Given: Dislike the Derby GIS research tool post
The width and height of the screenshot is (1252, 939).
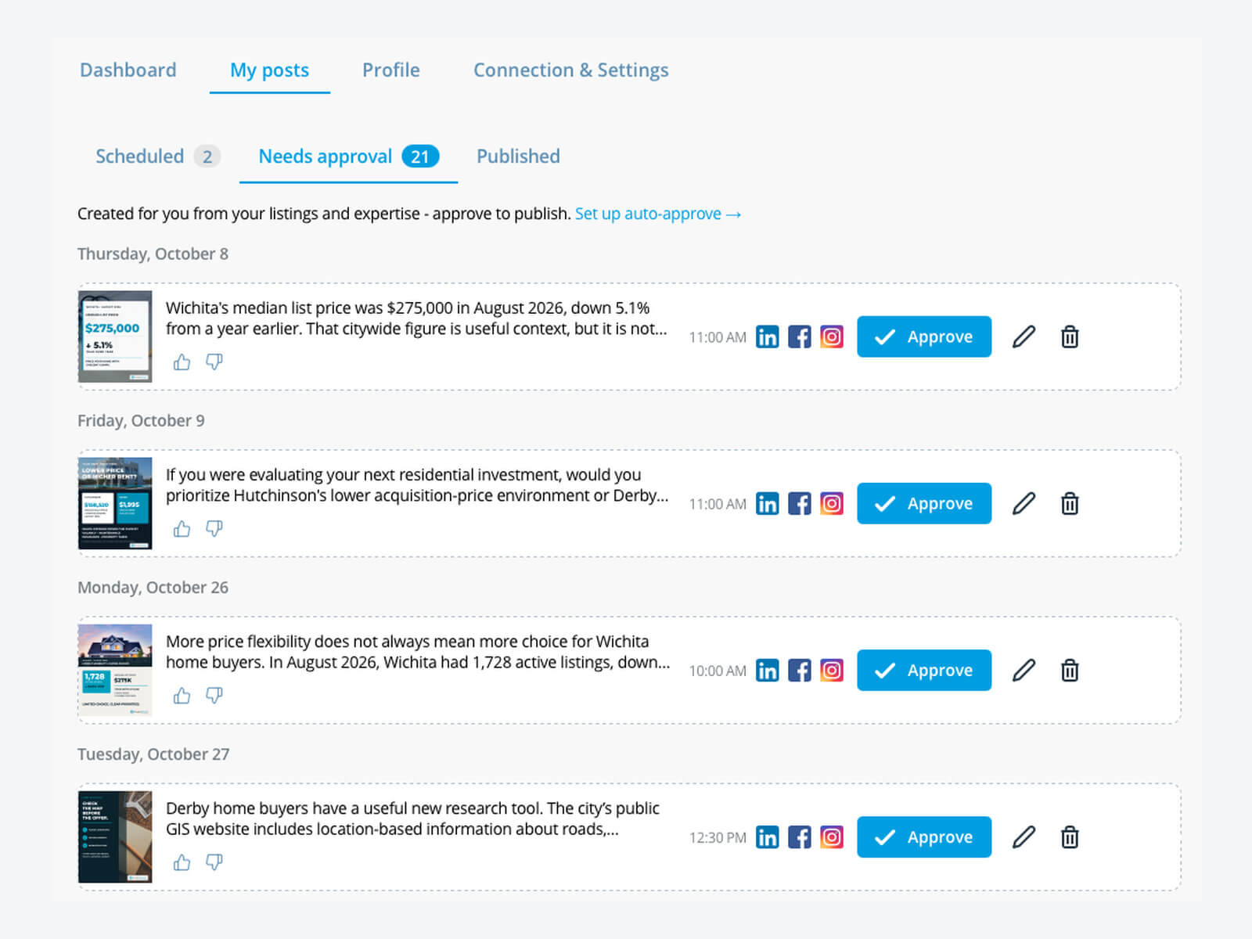Looking at the screenshot, I should tap(214, 862).
